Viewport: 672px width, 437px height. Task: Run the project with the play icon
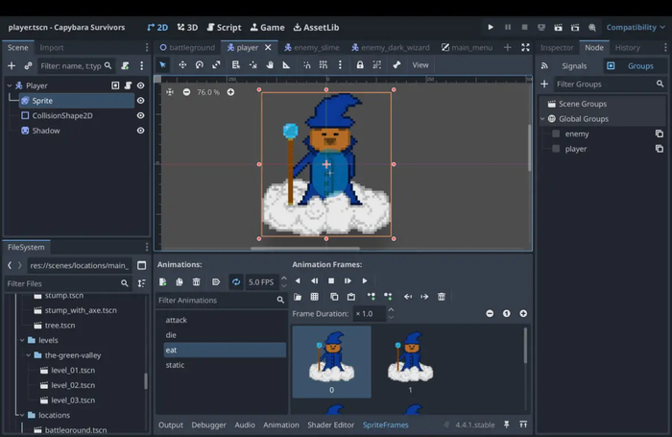(491, 28)
